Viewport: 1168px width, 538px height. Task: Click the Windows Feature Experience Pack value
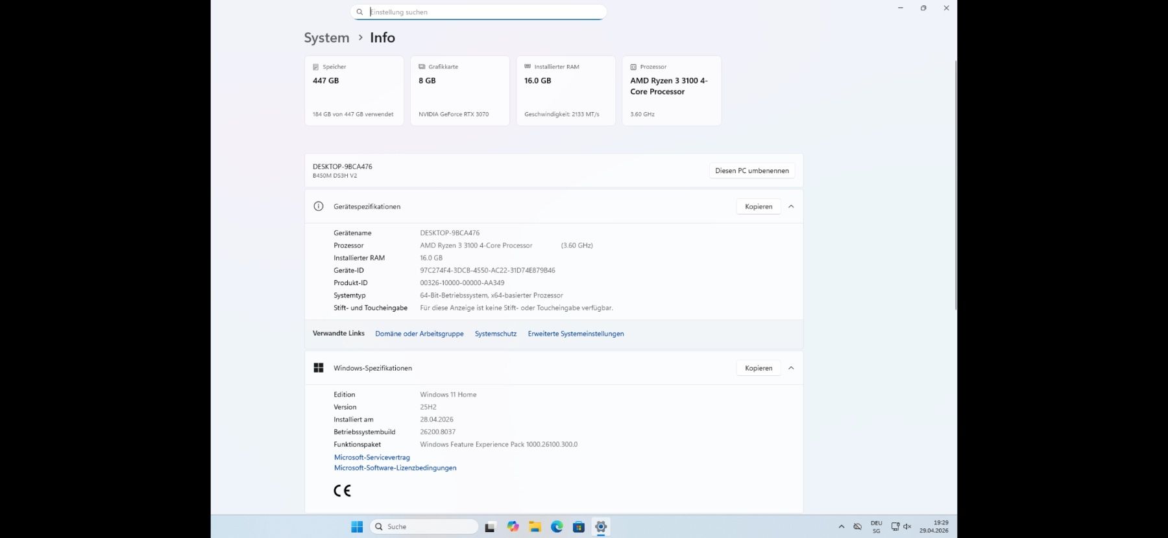pyautogui.click(x=498, y=444)
